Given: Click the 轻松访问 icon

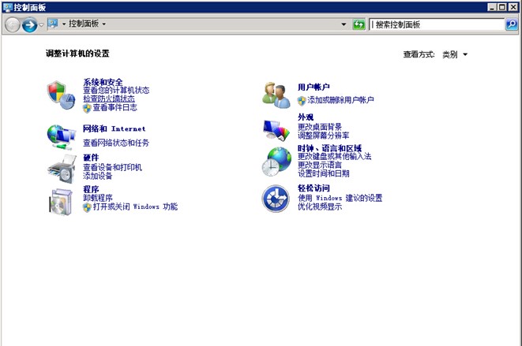Looking at the screenshot, I should [x=276, y=199].
